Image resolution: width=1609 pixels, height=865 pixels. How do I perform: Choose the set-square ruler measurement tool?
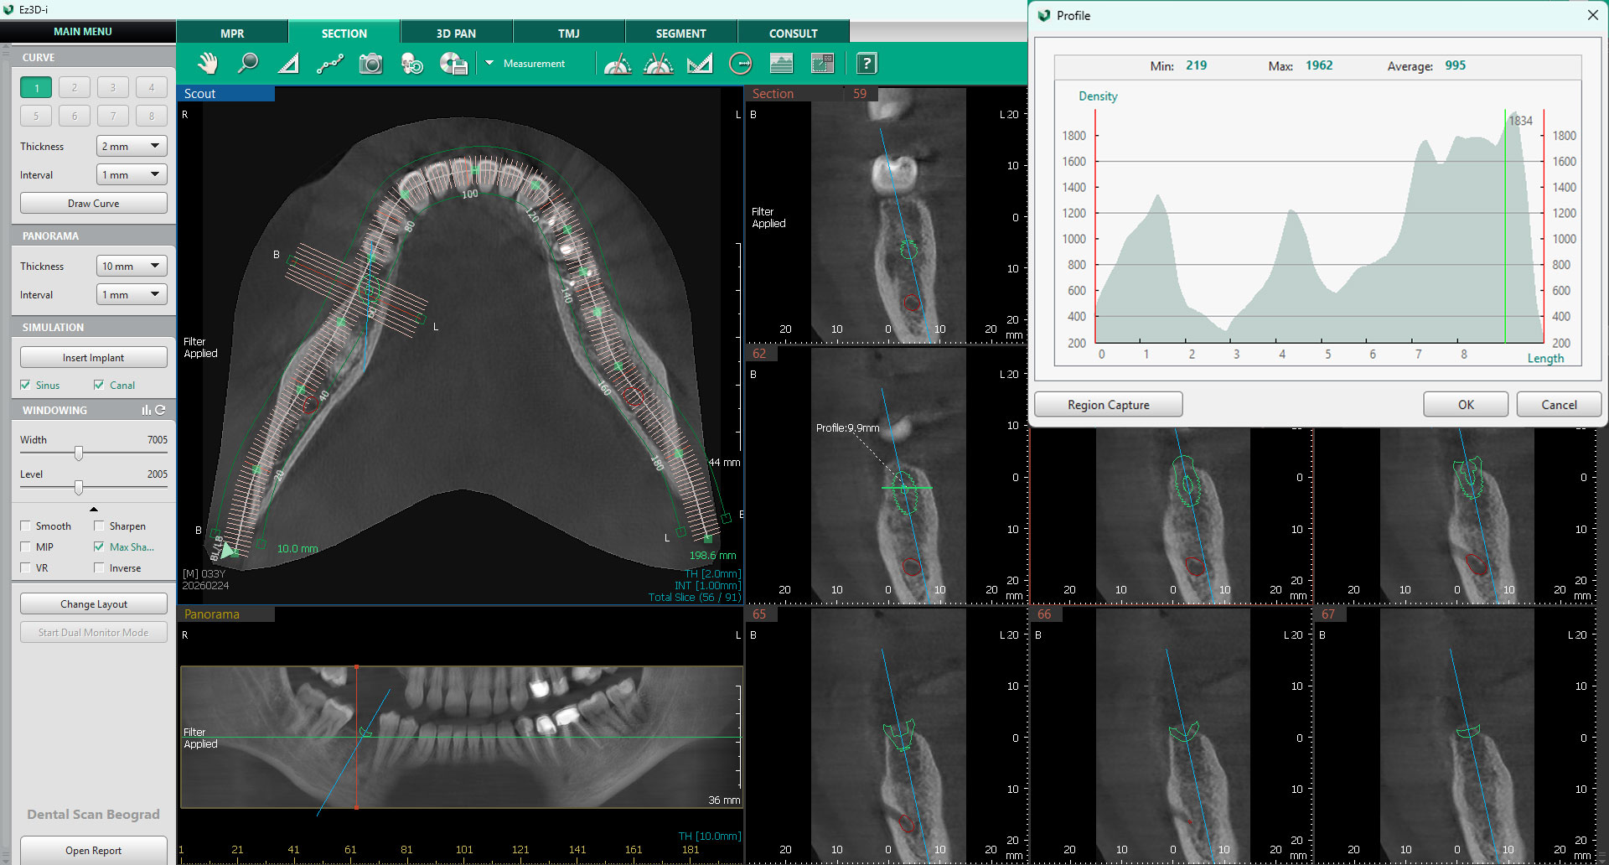pos(700,64)
